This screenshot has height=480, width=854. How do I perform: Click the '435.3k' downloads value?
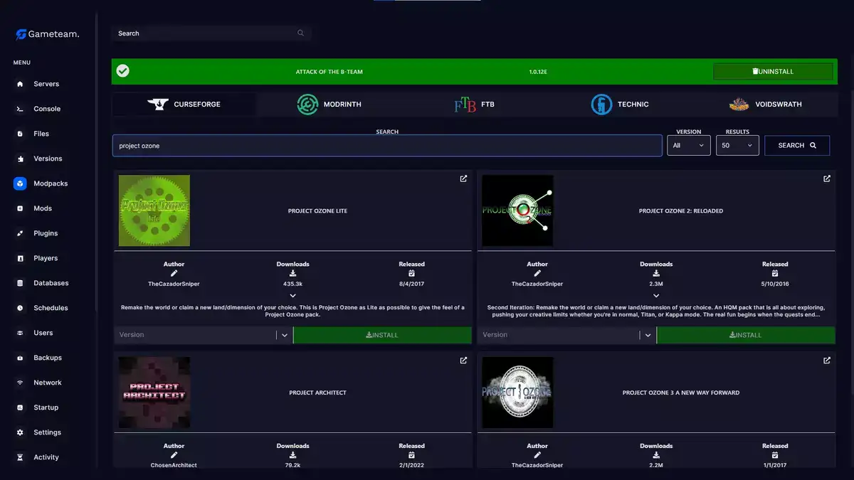pos(293,284)
